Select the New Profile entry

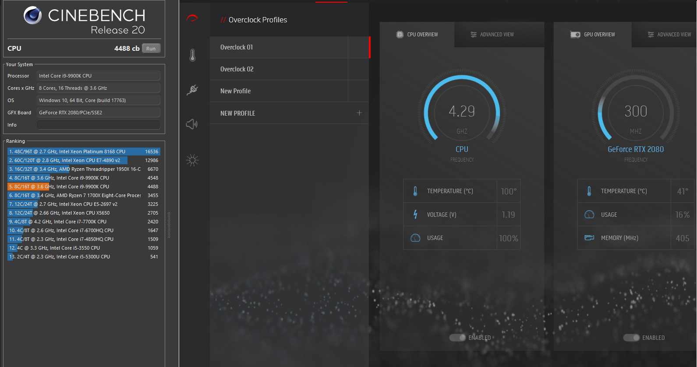pyautogui.click(x=289, y=91)
